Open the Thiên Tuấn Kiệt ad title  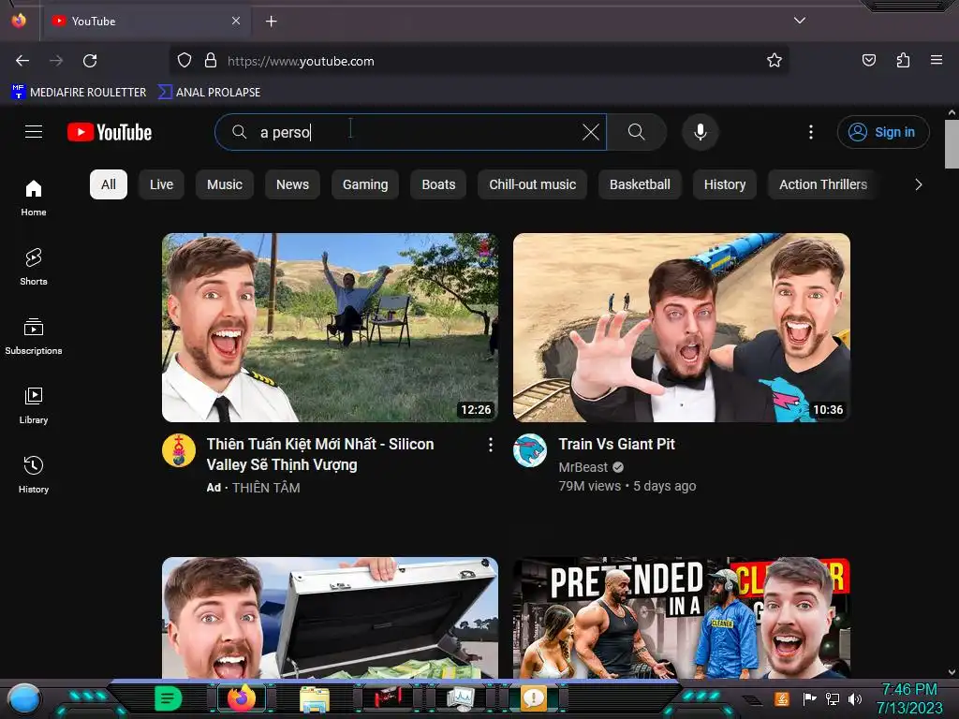(320, 454)
